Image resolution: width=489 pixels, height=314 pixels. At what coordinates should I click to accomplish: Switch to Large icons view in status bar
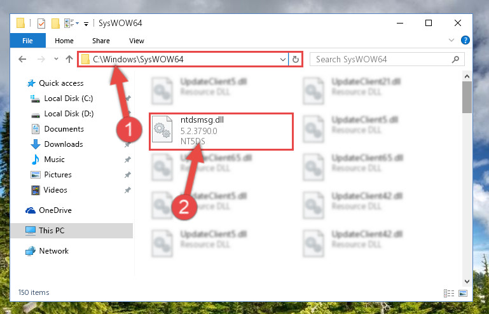coord(463,293)
